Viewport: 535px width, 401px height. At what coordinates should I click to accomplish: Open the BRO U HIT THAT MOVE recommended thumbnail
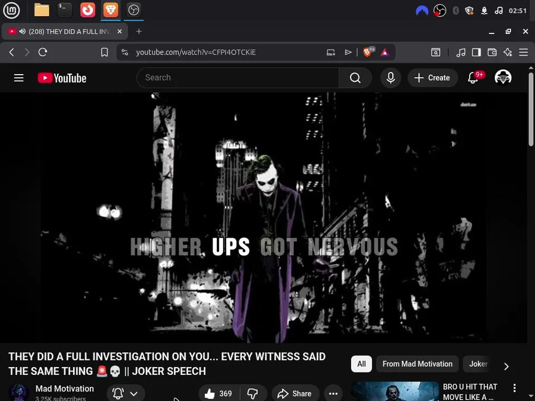[x=395, y=392]
